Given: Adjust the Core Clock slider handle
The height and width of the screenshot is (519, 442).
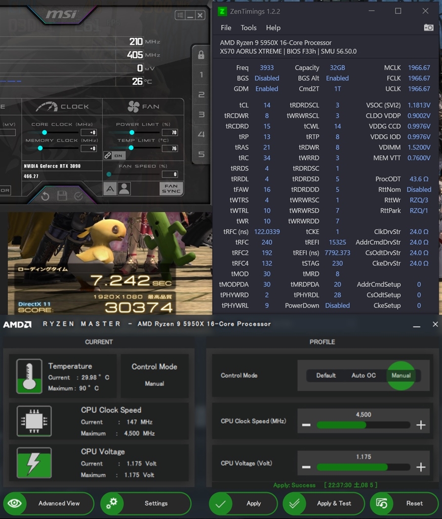Looking at the screenshot, I should tap(44, 132).
